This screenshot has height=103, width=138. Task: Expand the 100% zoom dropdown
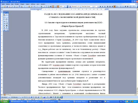(64, 6)
